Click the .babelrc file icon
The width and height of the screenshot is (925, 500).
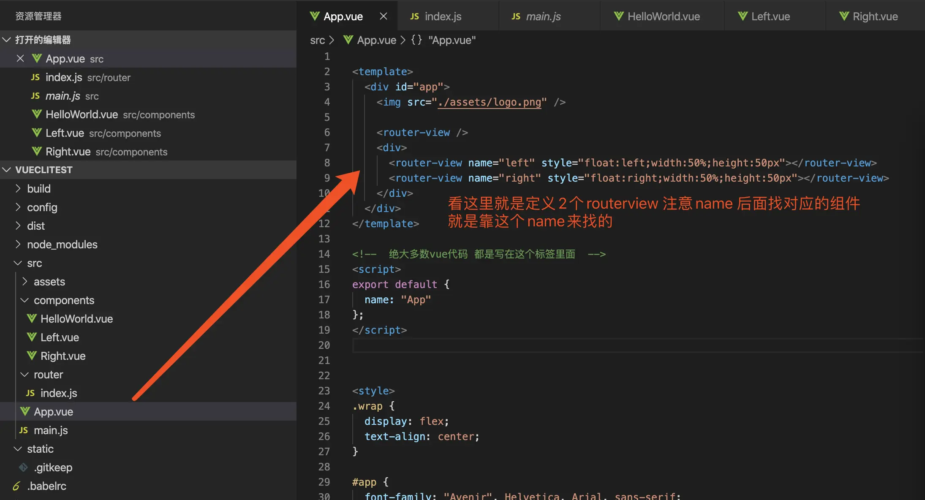(x=16, y=486)
